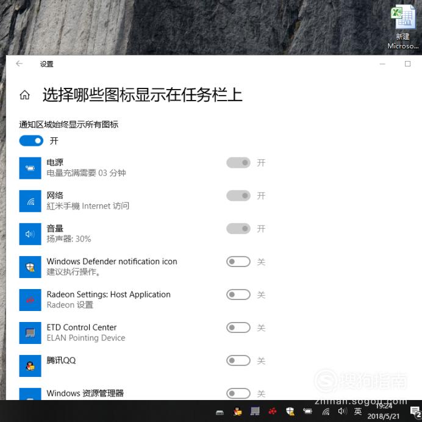This screenshot has height=422, width=422.
Task: Switch input language via 英 indicator
Action: point(358,411)
